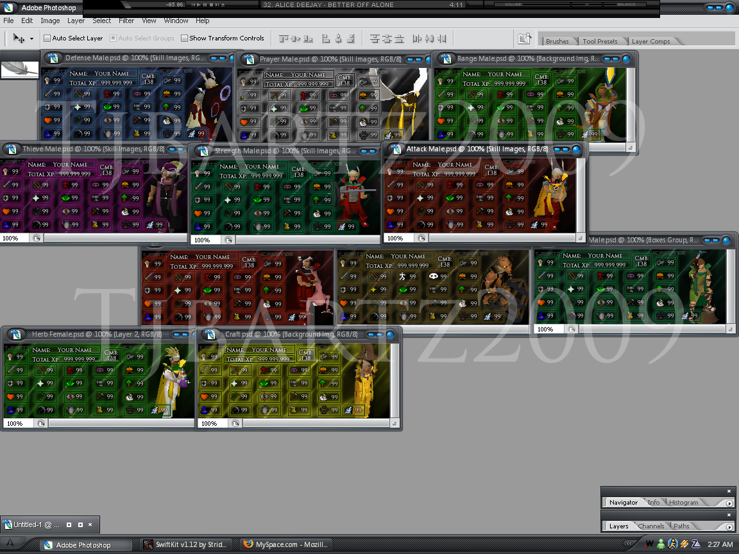Click the Winamp lightning tray icon
This screenshot has width=739, height=554.
(x=684, y=544)
